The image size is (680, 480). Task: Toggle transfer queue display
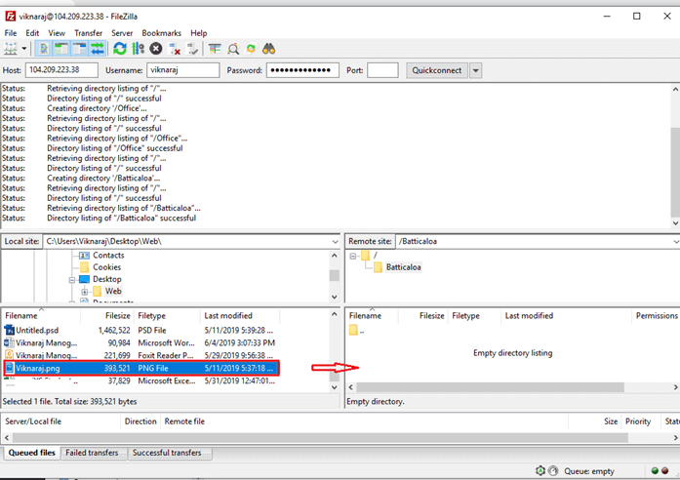(x=98, y=49)
